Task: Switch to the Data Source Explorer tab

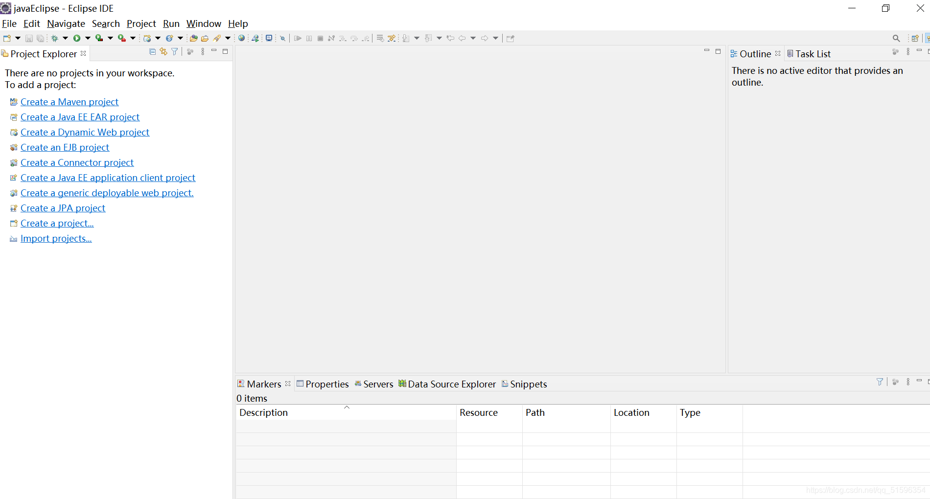Action: (x=447, y=384)
